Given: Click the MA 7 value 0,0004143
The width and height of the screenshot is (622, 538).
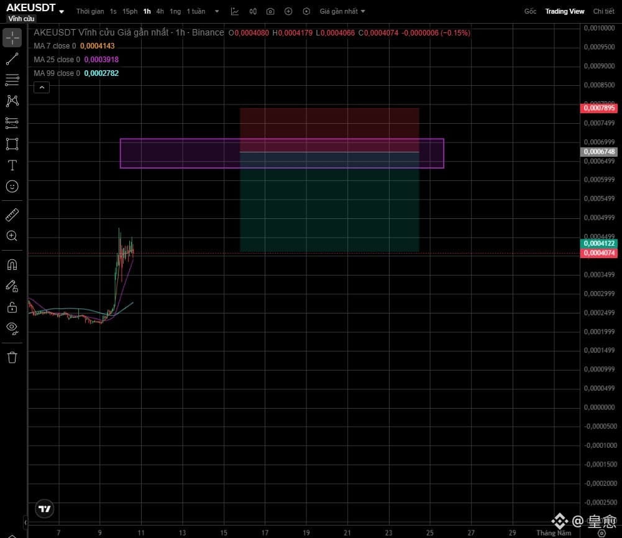Looking at the screenshot, I should [x=97, y=46].
